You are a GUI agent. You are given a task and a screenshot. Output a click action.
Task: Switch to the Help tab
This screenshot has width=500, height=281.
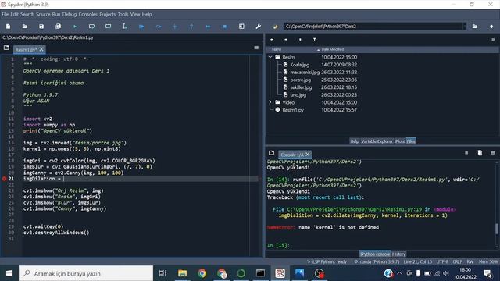point(354,141)
